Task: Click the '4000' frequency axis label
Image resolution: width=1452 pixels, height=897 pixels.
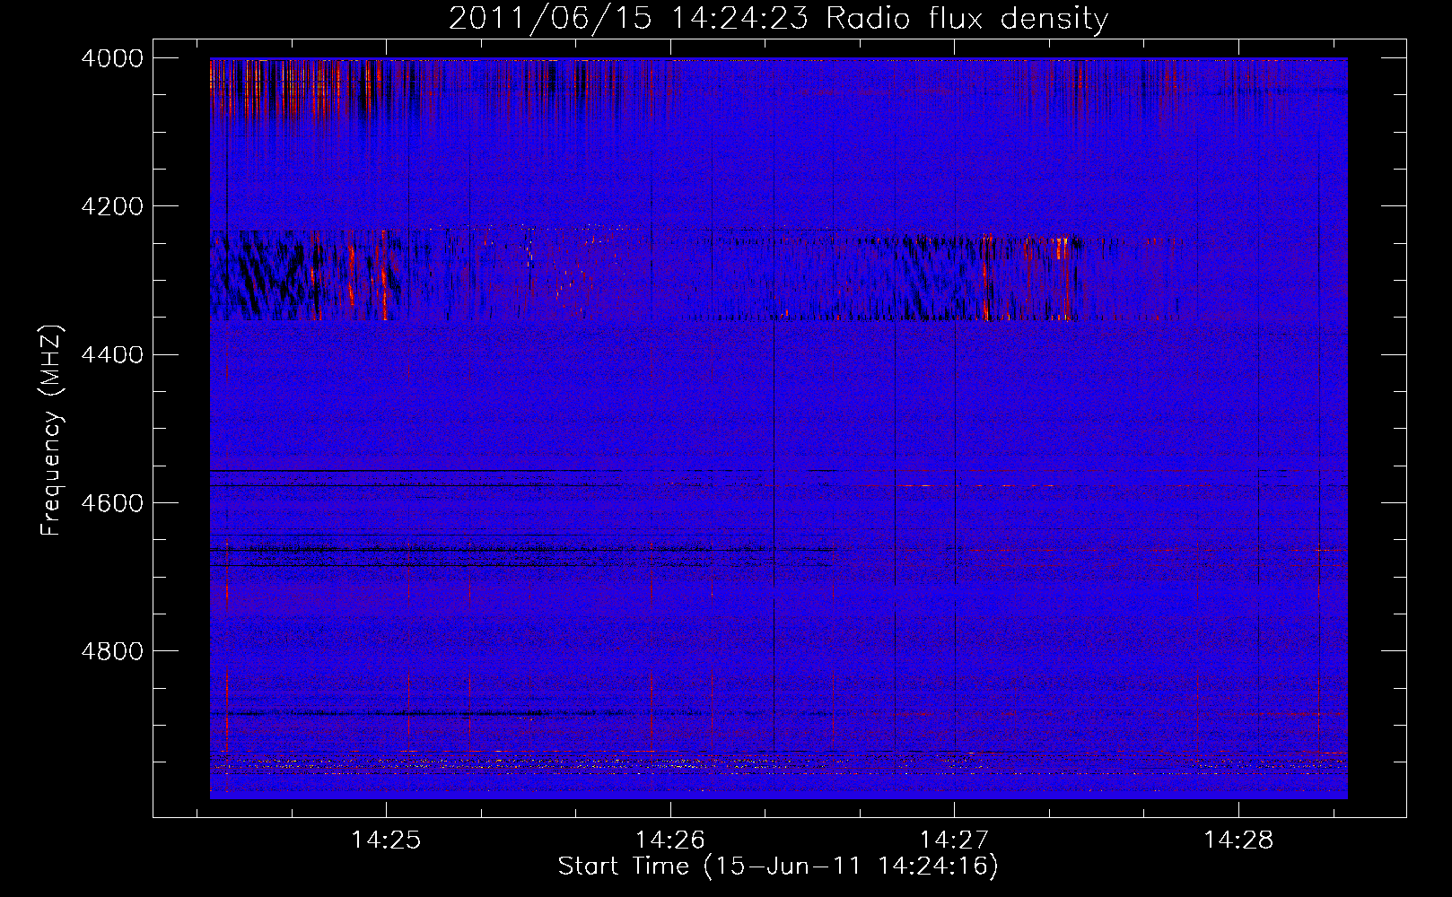Action: 112,58
